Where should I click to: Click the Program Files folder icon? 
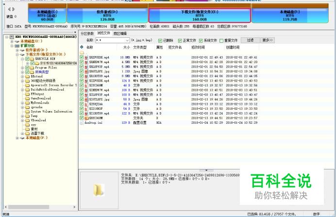click(x=32, y=67)
